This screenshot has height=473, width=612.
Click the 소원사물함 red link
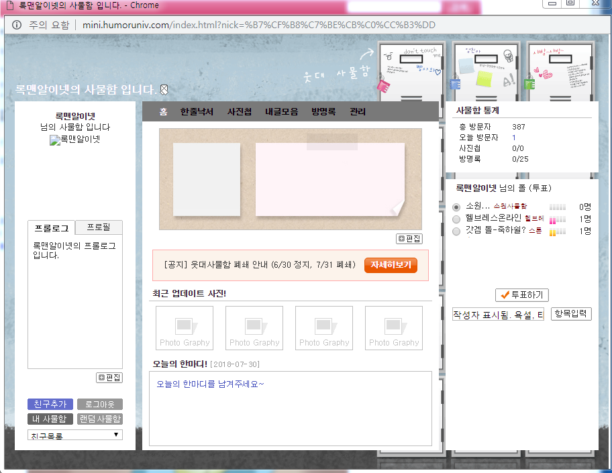(x=510, y=206)
